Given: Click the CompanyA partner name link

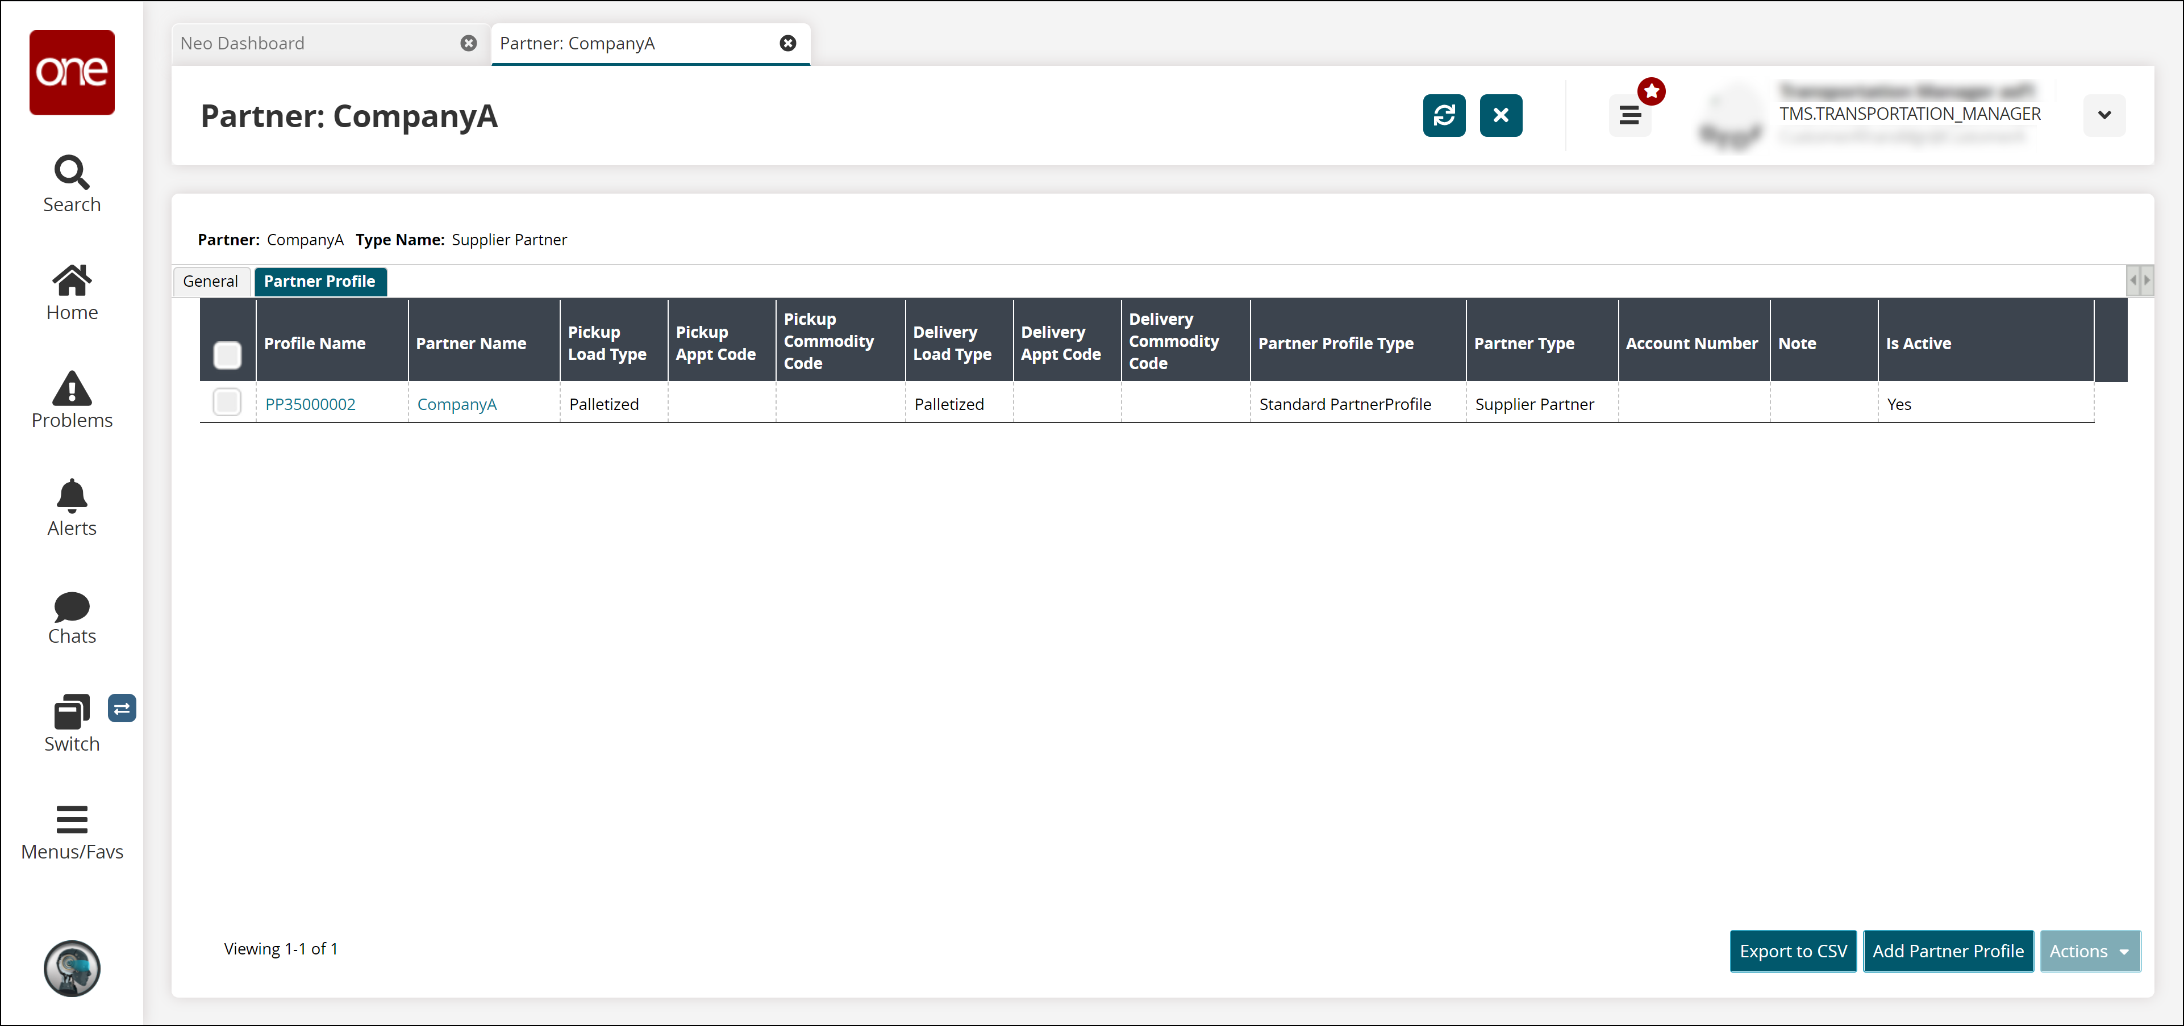Looking at the screenshot, I should point(456,403).
